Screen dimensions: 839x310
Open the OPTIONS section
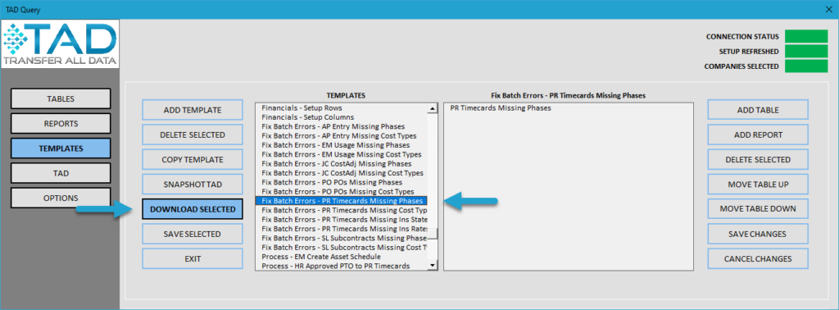coord(61,198)
